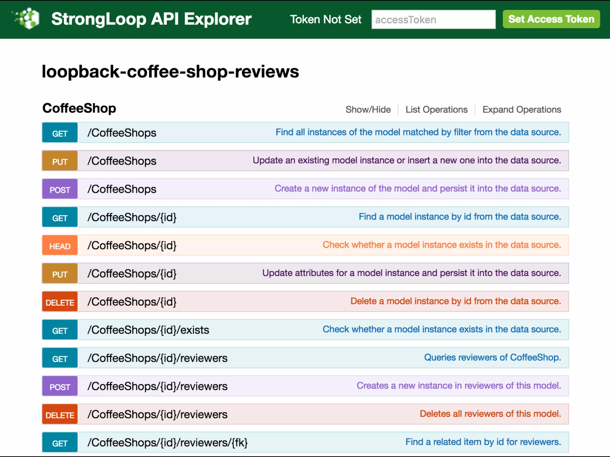
Task: Click 'Deletes all reviewers of this model' link
Action: (x=490, y=414)
